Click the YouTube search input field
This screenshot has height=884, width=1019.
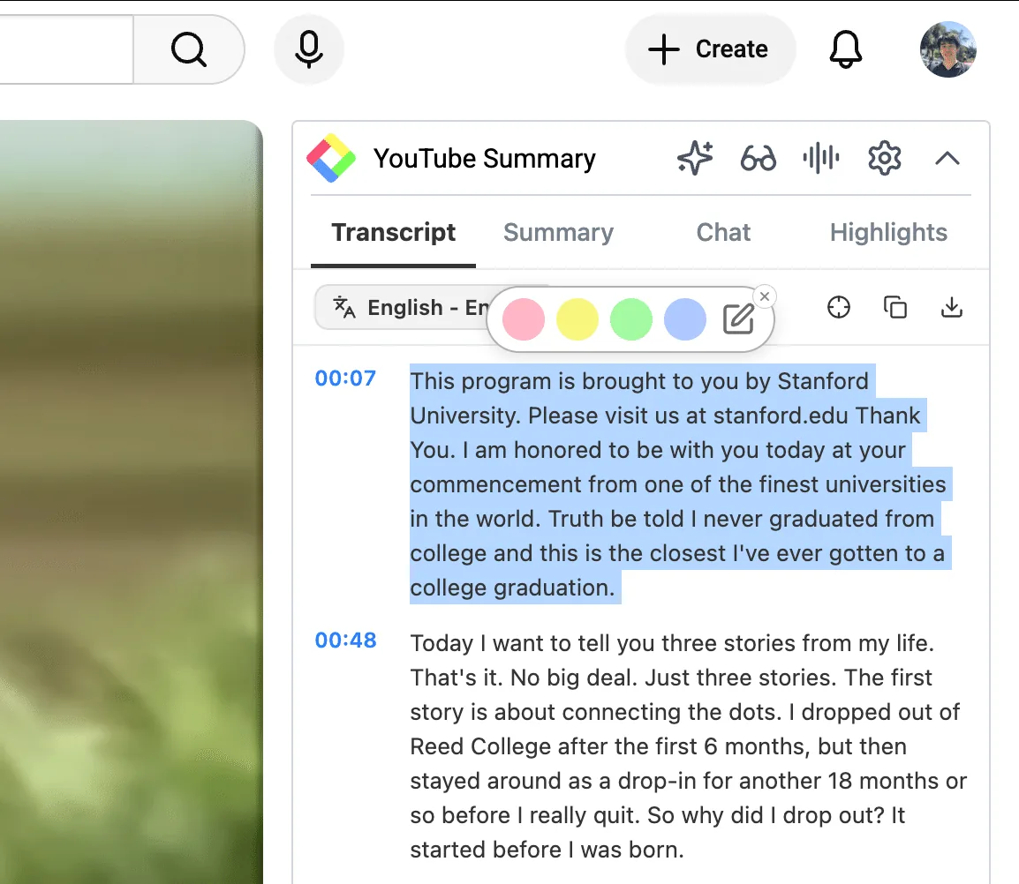(x=66, y=49)
